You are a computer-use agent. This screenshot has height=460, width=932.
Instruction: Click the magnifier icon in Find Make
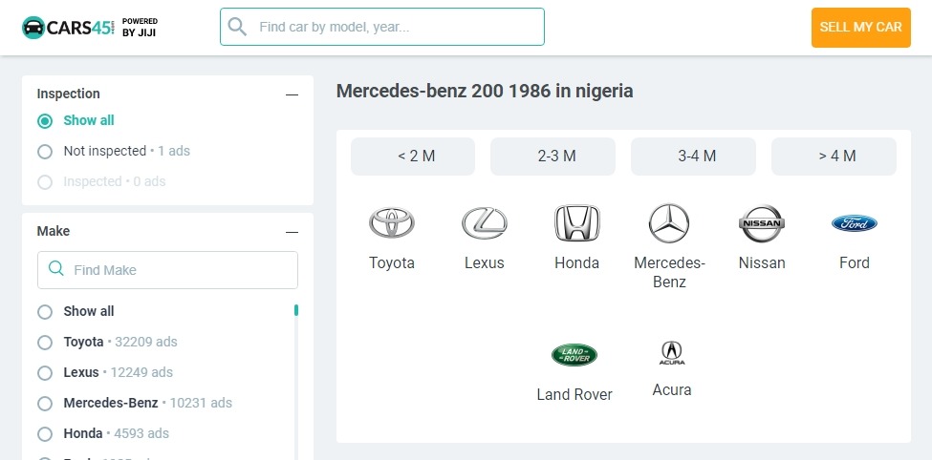point(55,269)
